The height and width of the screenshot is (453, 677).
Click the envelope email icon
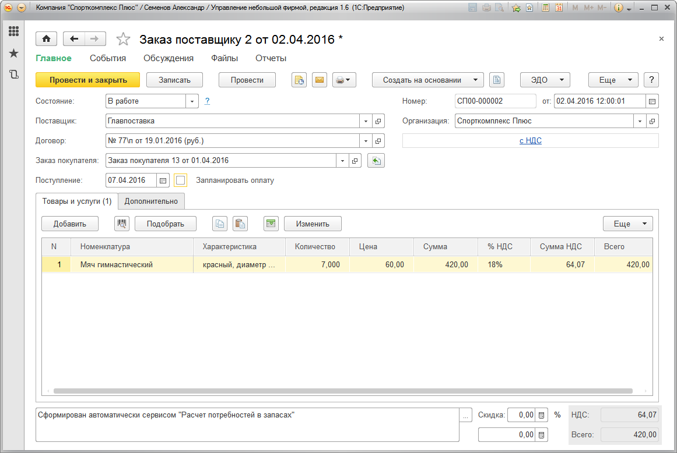pos(319,80)
